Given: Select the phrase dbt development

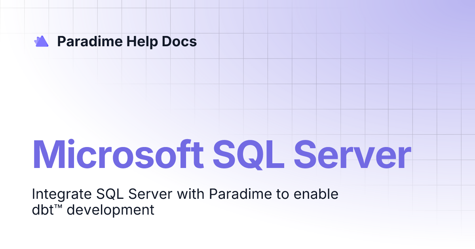Looking at the screenshot, I should coord(93,210).
